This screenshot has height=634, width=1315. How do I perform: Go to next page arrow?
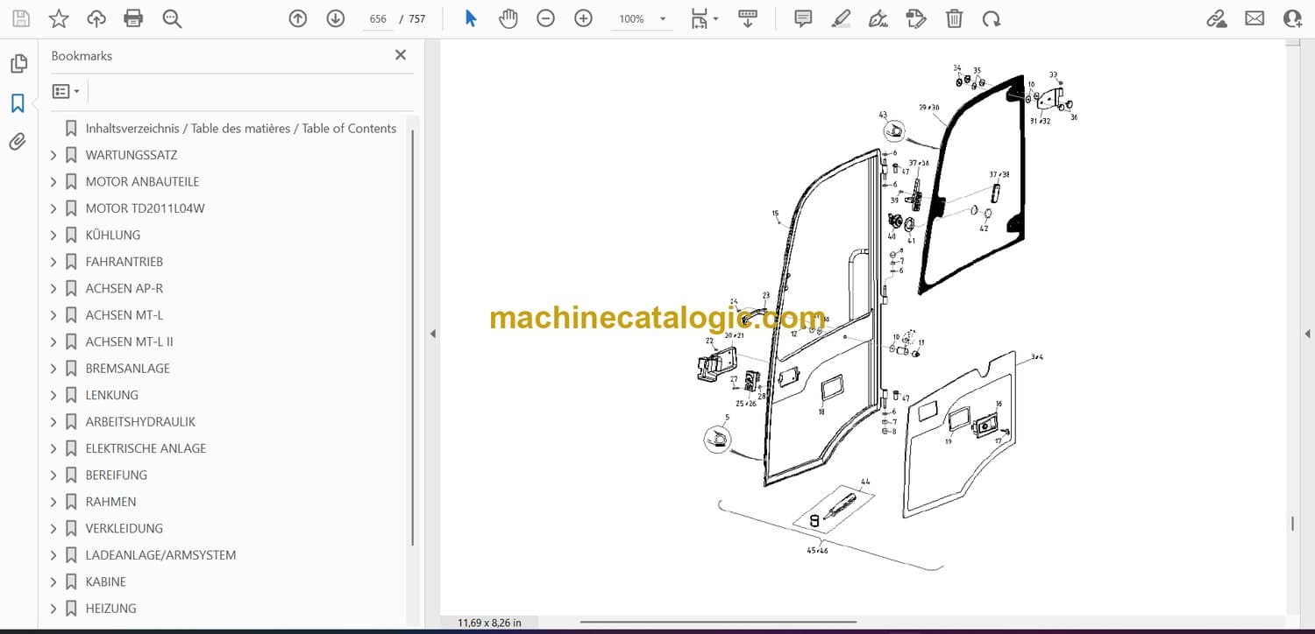[336, 18]
